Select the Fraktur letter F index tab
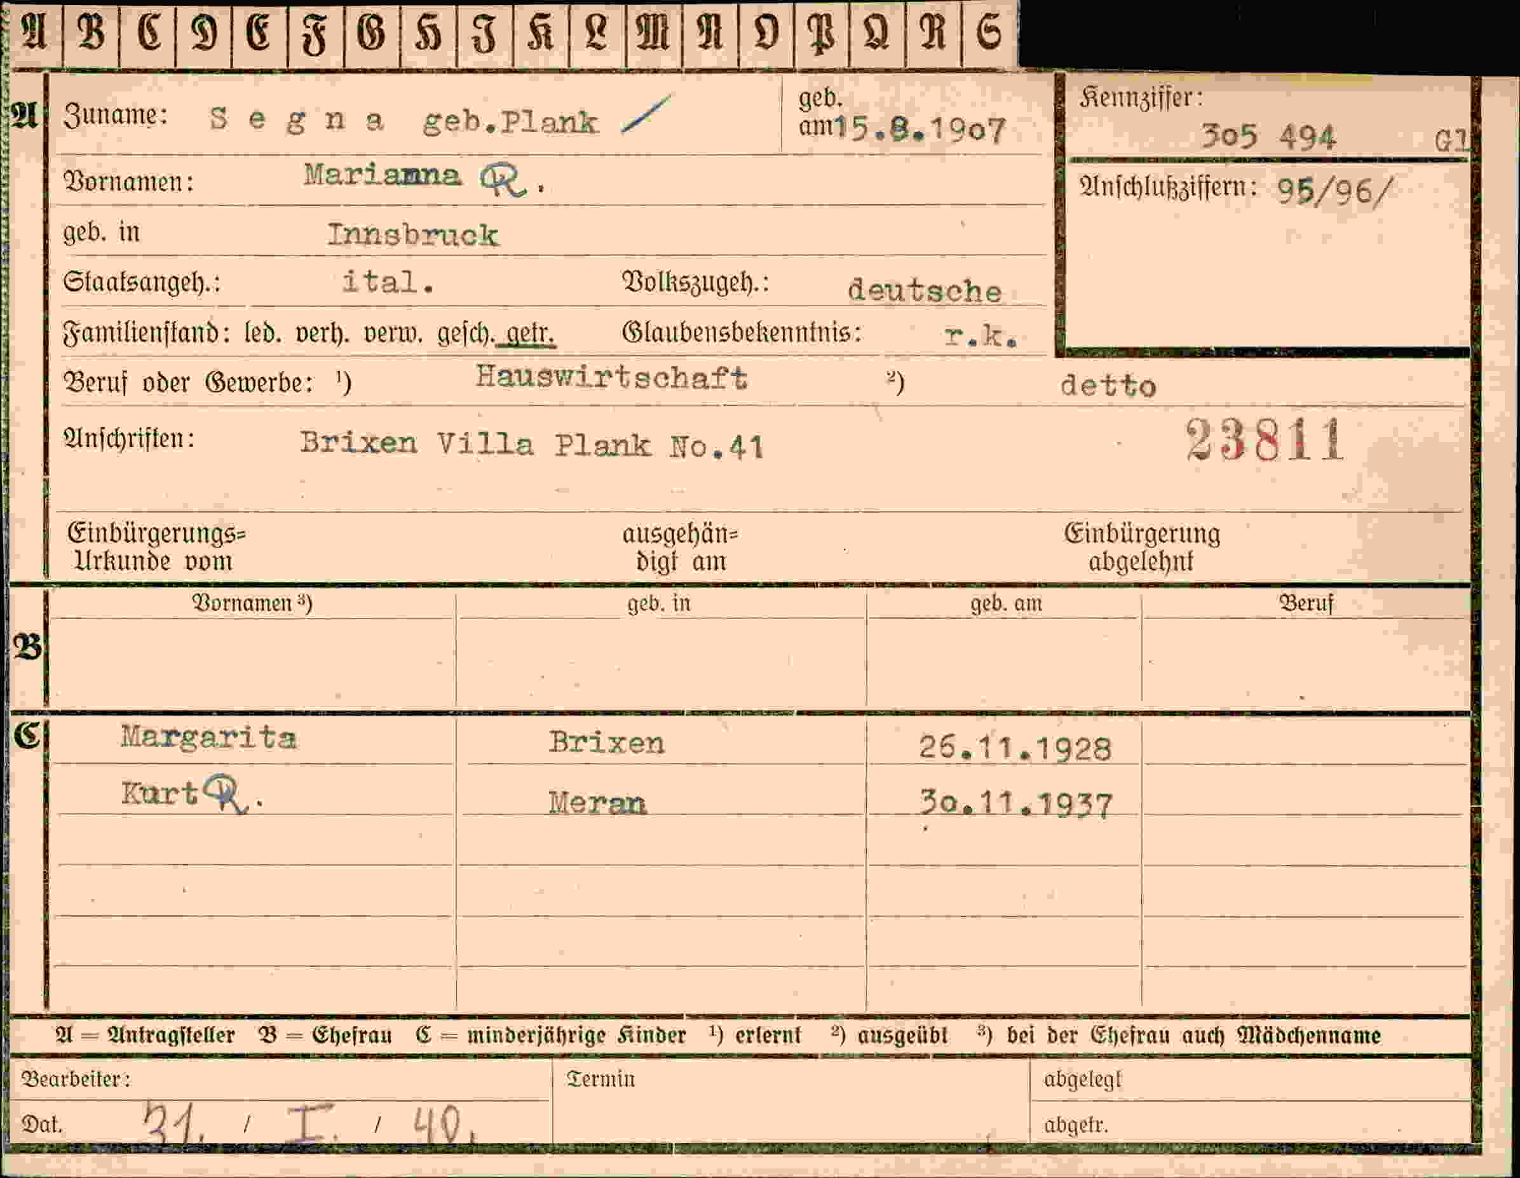This screenshot has width=1520, height=1178. click(315, 35)
